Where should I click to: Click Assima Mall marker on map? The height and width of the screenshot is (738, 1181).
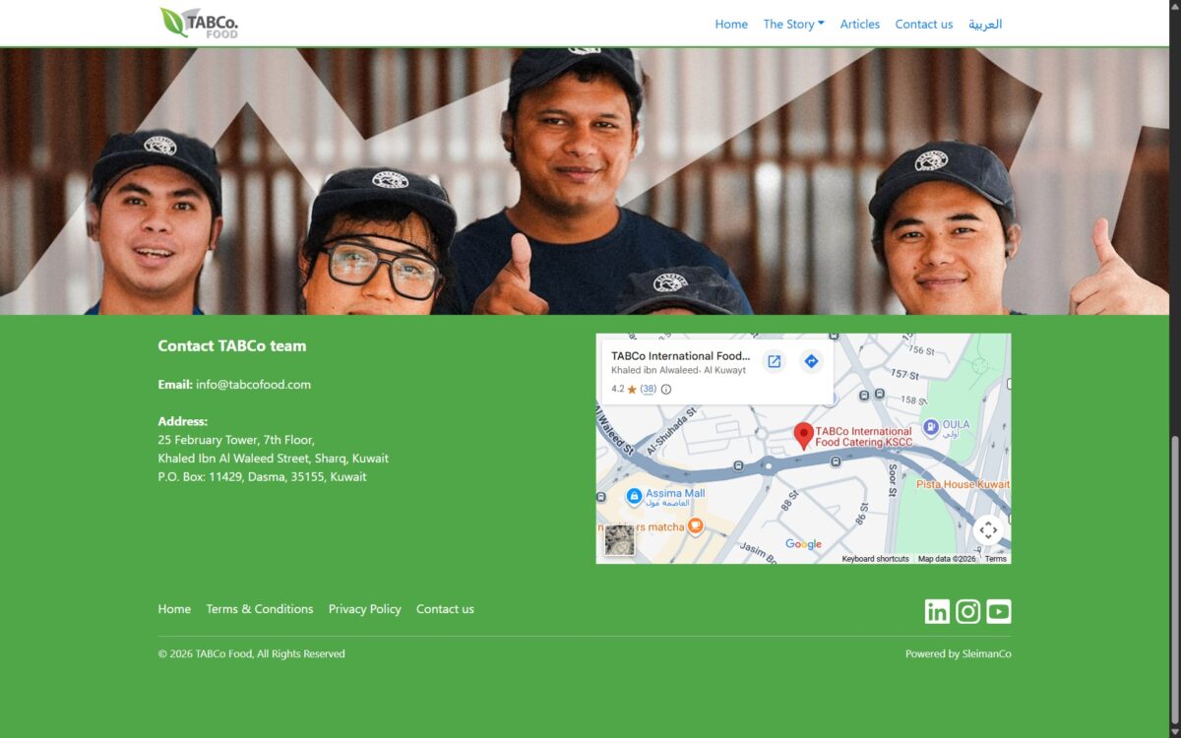[634, 496]
